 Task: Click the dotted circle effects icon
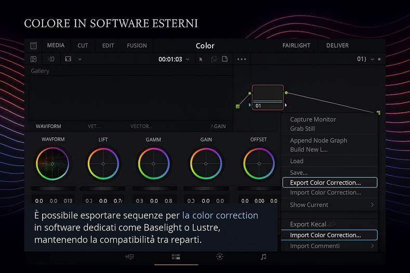point(220,257)
